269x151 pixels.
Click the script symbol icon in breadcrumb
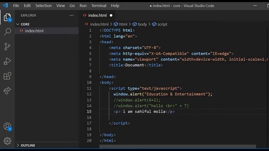(154, 24)
